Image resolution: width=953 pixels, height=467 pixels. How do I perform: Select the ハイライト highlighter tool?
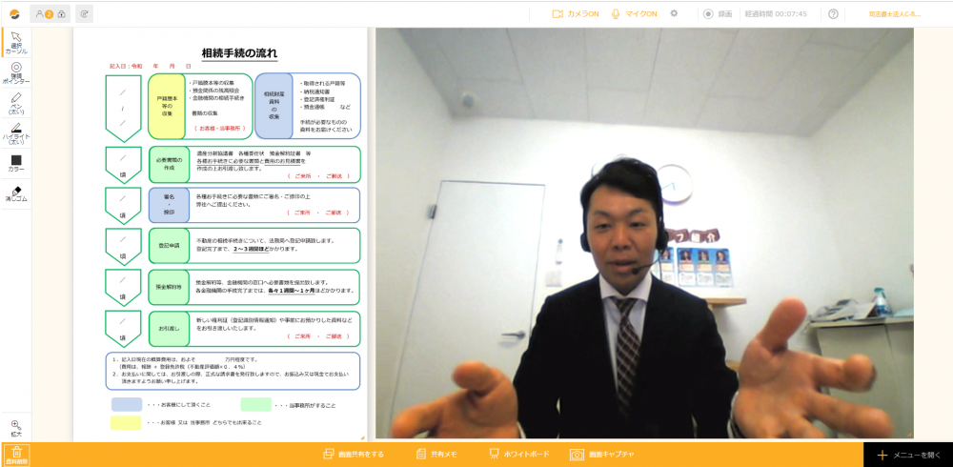tap(16, 132)
